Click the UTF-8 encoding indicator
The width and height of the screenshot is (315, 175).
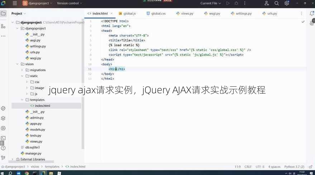[x=260, y=166]
